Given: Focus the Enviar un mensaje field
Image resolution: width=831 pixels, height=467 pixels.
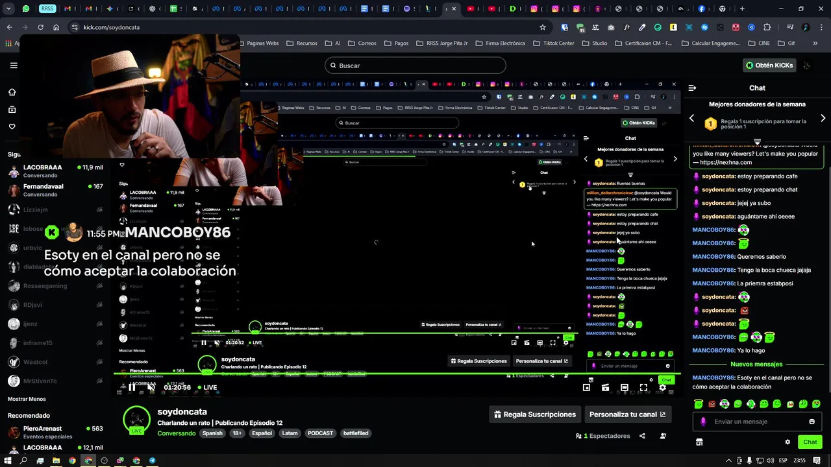Looking at the screenshot, I should 757,422.
